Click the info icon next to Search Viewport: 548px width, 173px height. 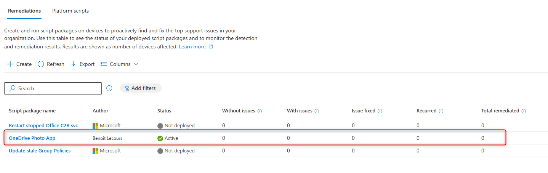(109, 88)
